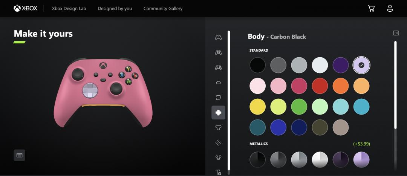Pick the black standard color swatch
Screen dimensions: 407x176
pos(257,65)
